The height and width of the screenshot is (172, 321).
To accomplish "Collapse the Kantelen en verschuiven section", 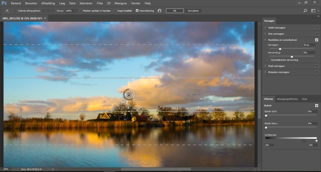I will 265,40.
